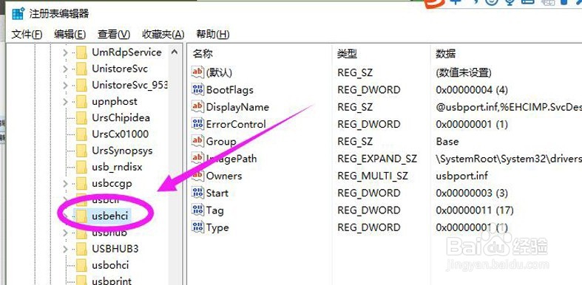Click the Type DWORD value icon
The height and width of the screenshot is (285, 582).
(197, 227)
